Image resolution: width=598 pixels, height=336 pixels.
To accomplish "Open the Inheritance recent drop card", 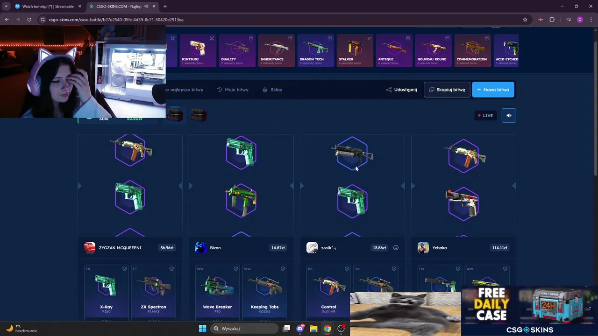I will tap(277, 50).
